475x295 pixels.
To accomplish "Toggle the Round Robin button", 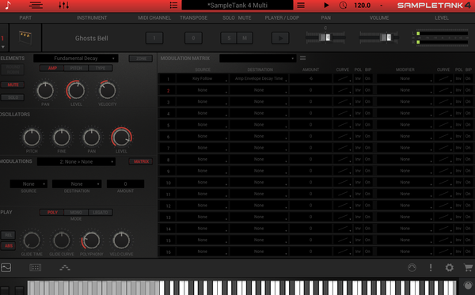I will pos(13,70).
